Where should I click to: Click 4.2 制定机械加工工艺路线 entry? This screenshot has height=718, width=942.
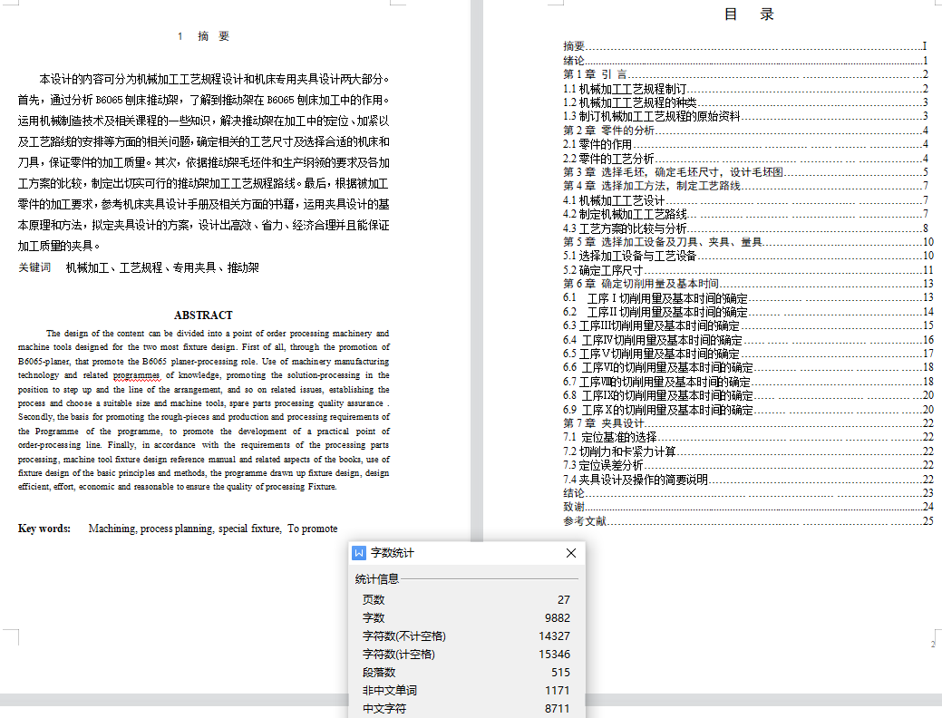coord(745,214)
